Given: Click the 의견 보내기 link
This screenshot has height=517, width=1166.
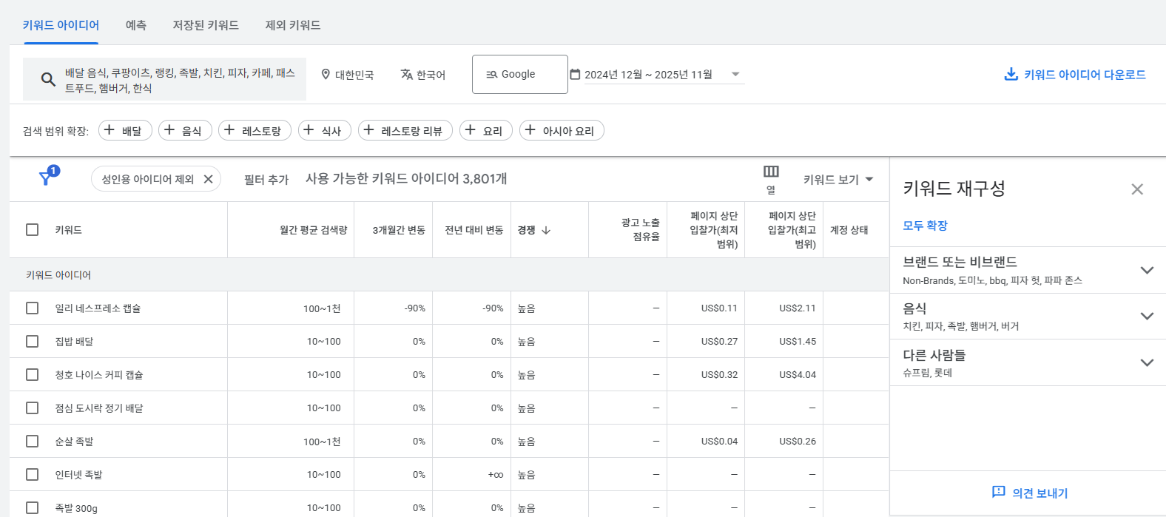Looking at the screenshot, I should pos(1040,493).
